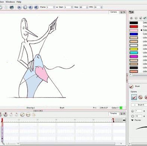Click the Stop frame input field
Screen dimensions: 147x146
click(x=83, y=7)
